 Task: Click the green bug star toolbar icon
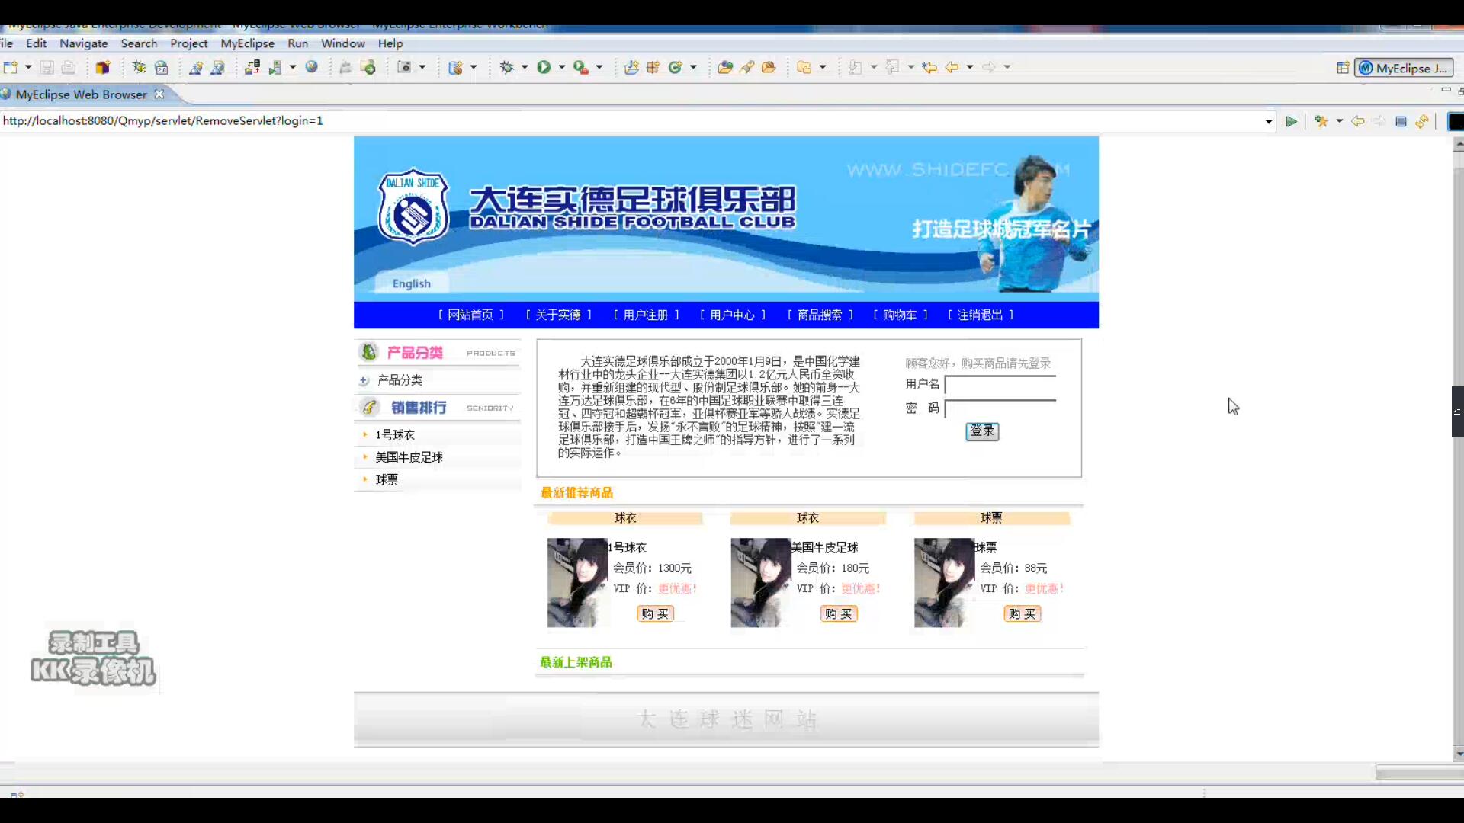coord(139,67)
